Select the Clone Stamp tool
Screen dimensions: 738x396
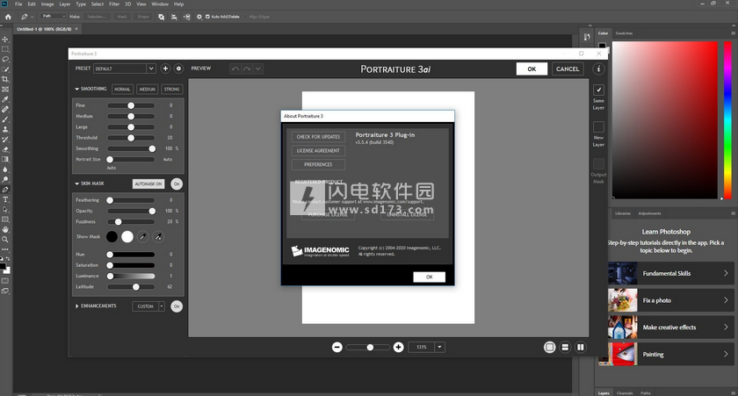pyautogui.click(x=5, y=129)
